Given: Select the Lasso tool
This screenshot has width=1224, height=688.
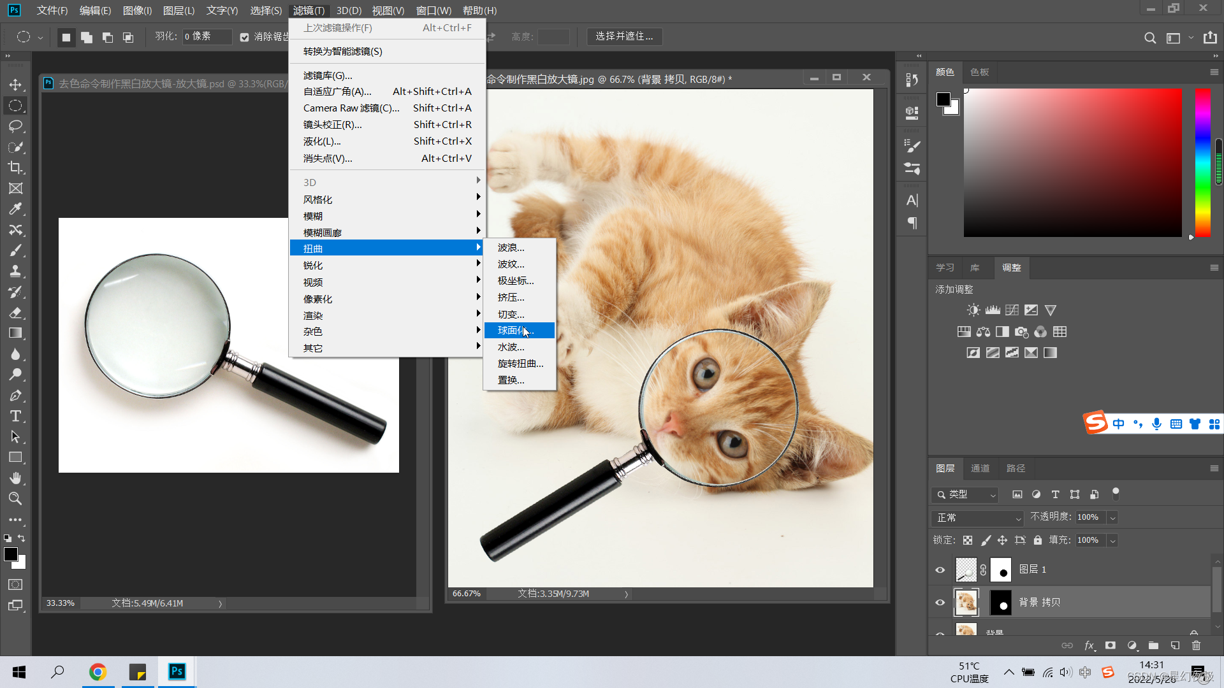Looking at the screenshot, I should pos(15,126).
